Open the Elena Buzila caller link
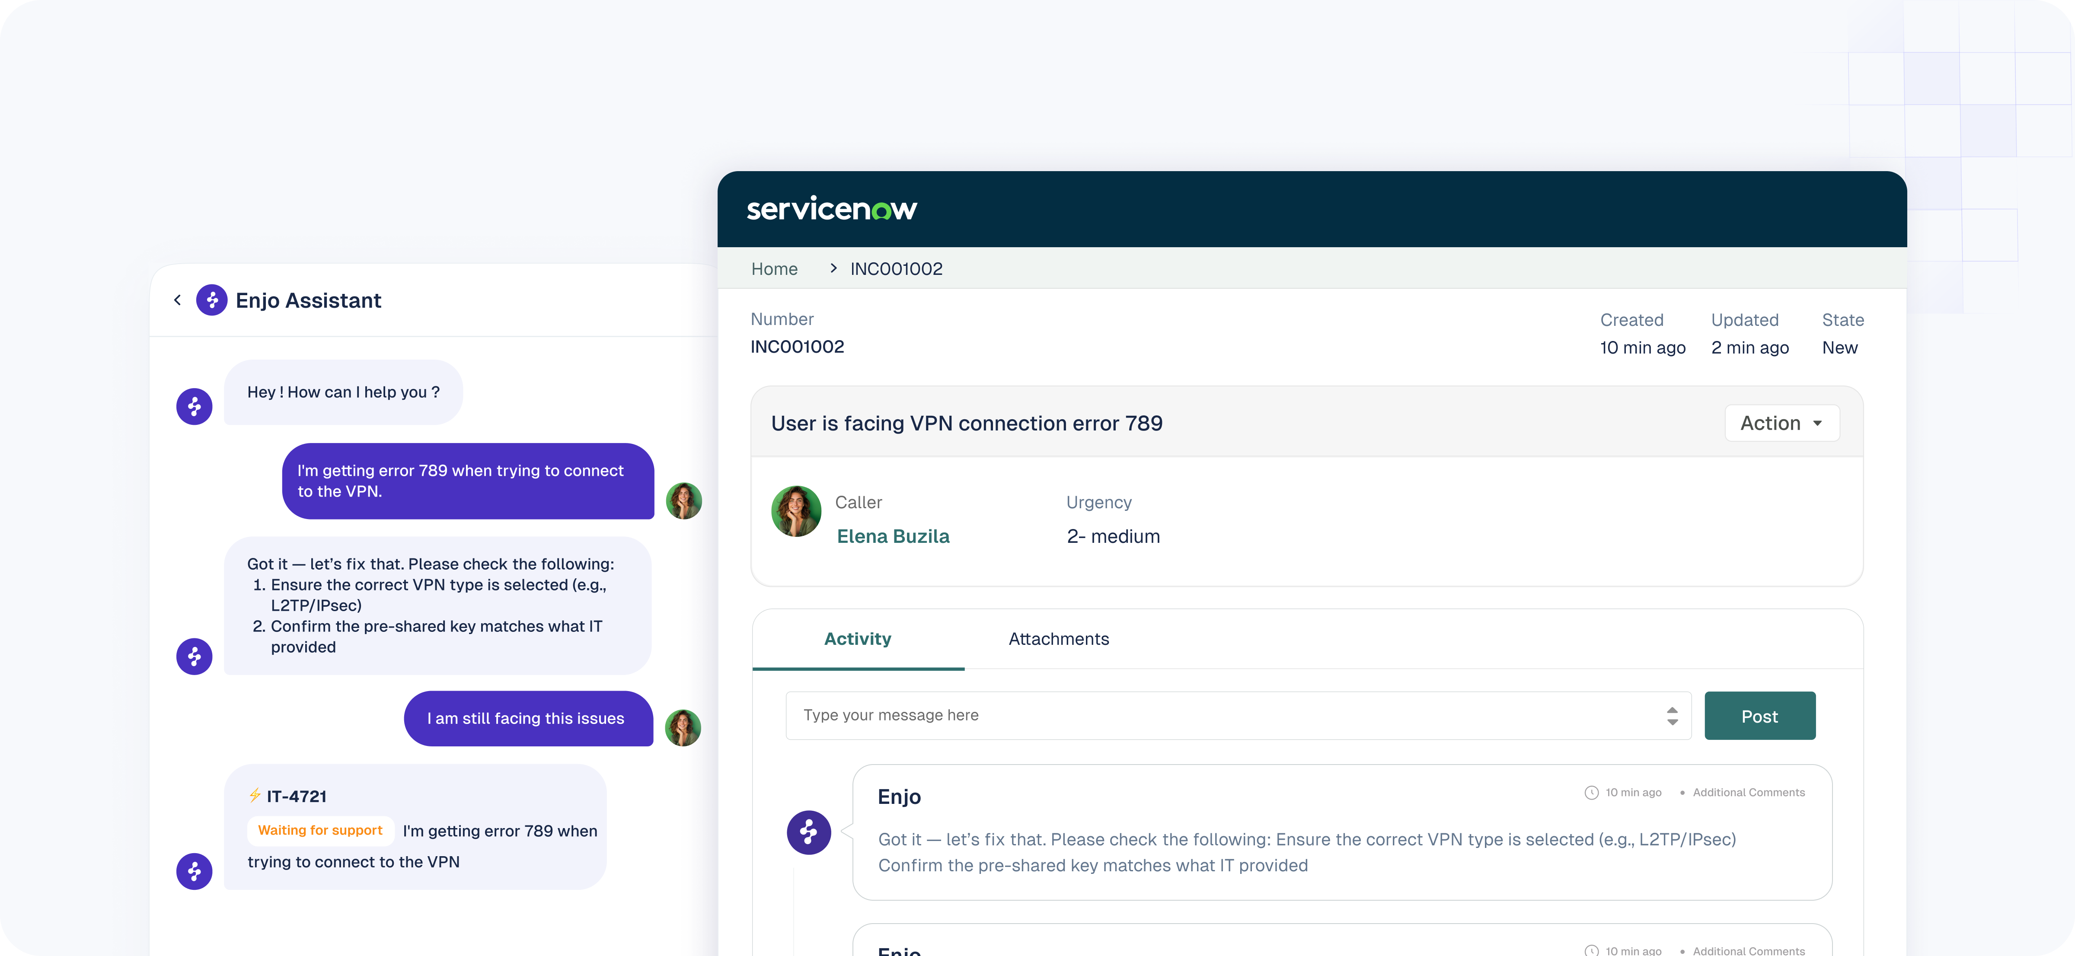 tap(893, 536)
